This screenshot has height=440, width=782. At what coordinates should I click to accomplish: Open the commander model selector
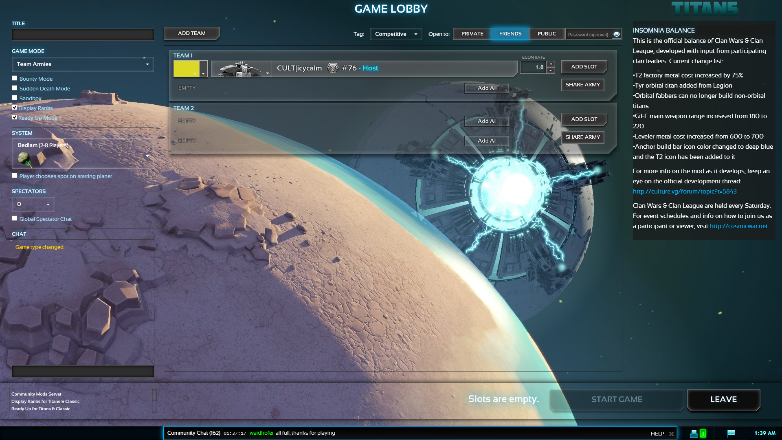click(x=241, y=69)
